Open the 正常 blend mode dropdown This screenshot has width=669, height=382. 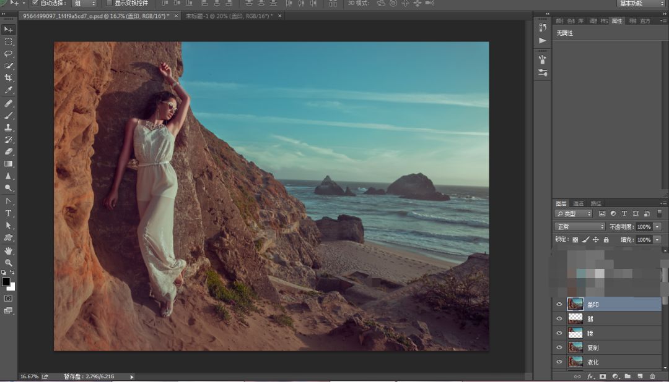coord(580,227)
